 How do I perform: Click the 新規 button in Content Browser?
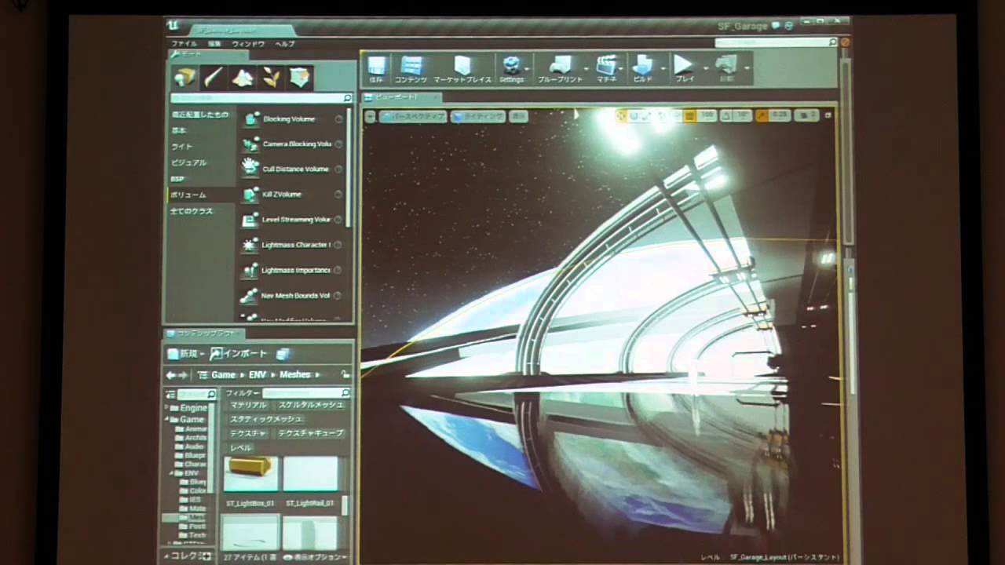point(185,354)
